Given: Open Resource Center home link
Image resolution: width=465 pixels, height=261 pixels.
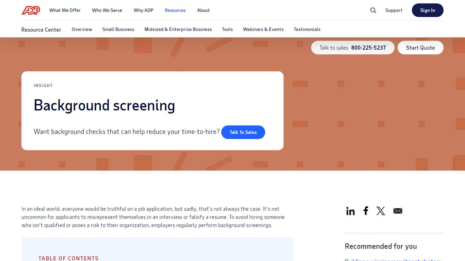Looking at the screenshot, I should pyautogui.click(x=41, y=30).
